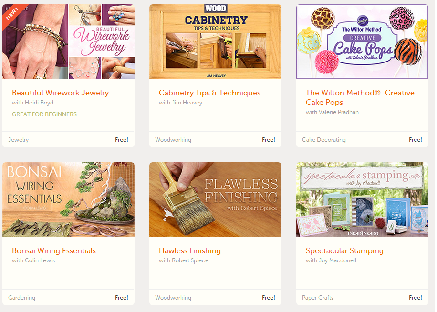Click the NEW! ribbon badge on jewelry card
Viewport: 437px width, 312px height.
point(13,14)
